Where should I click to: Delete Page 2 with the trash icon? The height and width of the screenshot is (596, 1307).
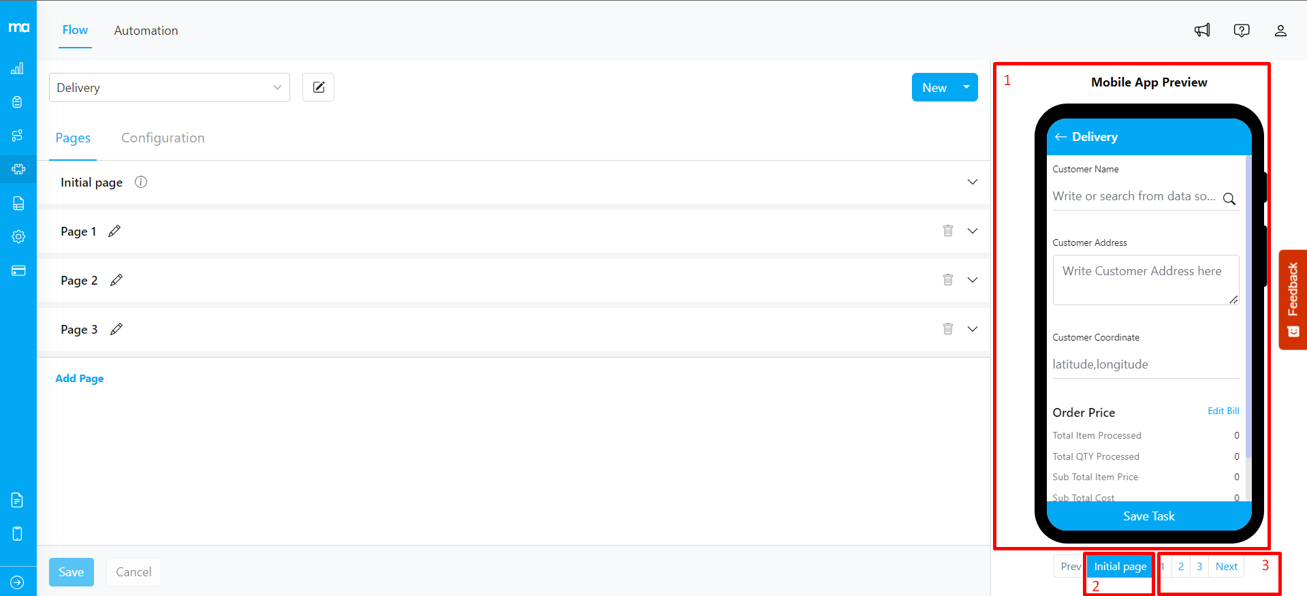point(947,279)
